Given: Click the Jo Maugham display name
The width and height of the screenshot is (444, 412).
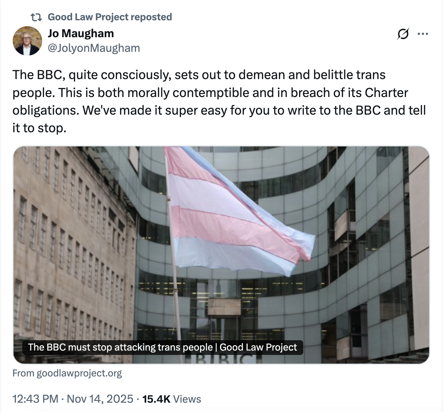Looking at the screenshot, I should [81, 33].
